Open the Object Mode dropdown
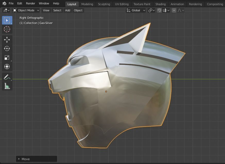This screenshot has height=164, width=225. [26, 10]
